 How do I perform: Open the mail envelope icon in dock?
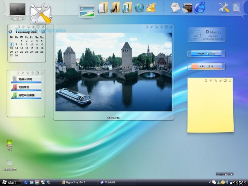(176, 7)
